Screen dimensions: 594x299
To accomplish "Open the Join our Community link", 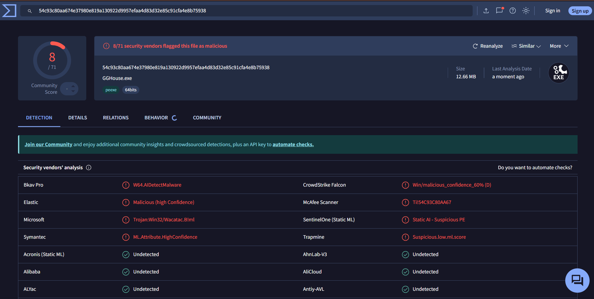I will [x=48, y=144].
